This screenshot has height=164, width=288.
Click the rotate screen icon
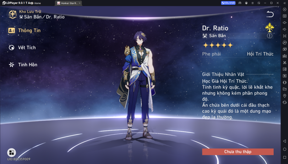285,82
